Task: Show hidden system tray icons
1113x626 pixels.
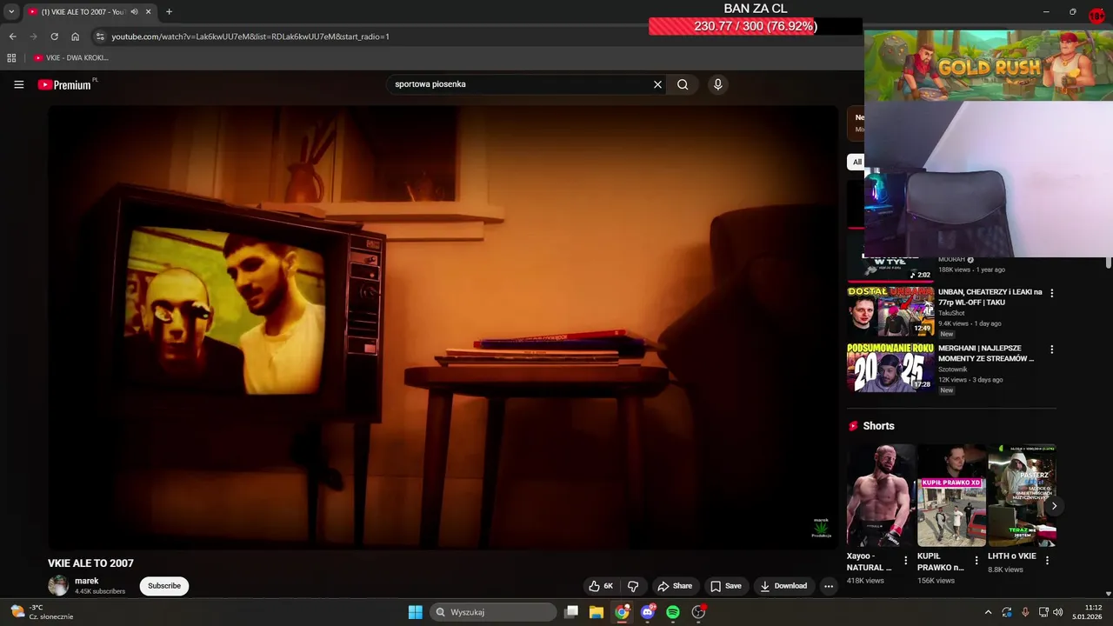Action: tap(988, 612)
